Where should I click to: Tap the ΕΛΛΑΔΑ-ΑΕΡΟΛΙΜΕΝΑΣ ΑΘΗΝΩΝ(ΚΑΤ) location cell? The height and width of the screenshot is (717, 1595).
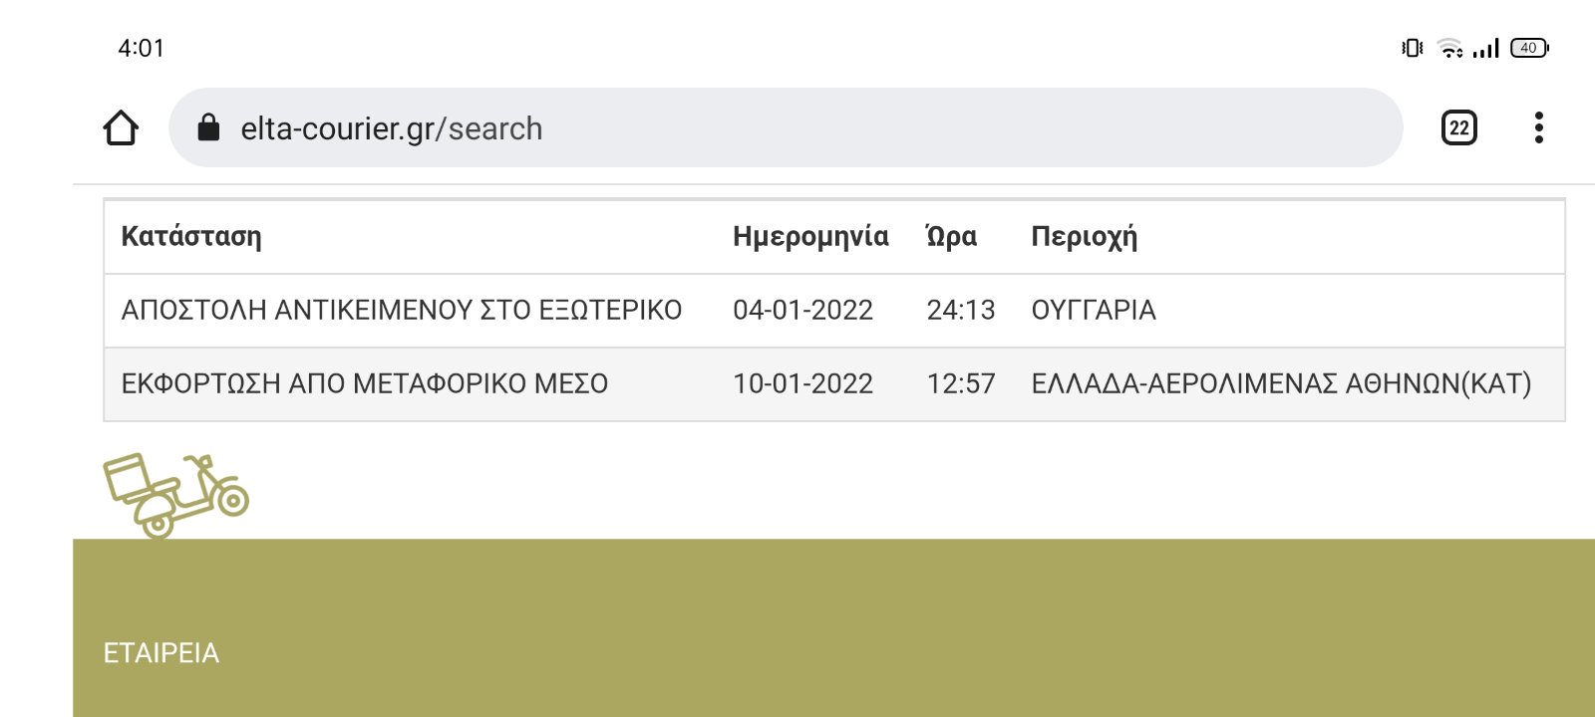(x=1281, y=384)
